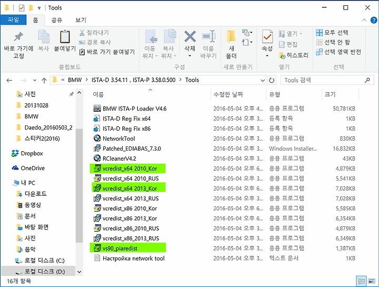Viewport: 379px width, 287px height.
Task: Click Invert selection (선택 영역 반전)
Action: [x=338, y=52]
